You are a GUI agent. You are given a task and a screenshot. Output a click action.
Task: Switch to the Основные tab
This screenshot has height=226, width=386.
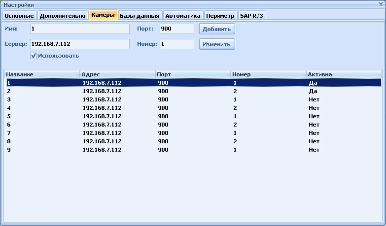[x=19, y=16]
